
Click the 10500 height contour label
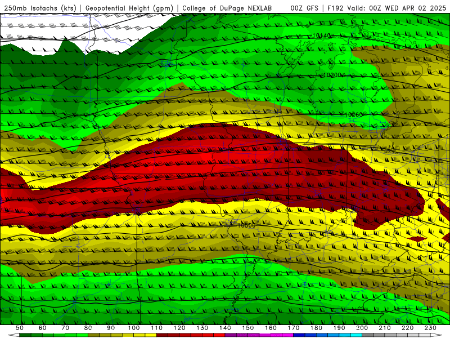(x=246, y=225)
